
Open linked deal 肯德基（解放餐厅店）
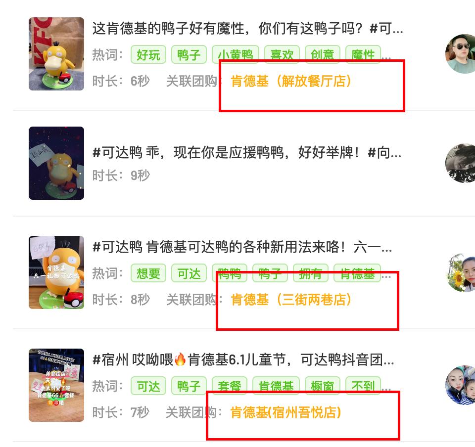pyautogui.click(x=291, y=81)
